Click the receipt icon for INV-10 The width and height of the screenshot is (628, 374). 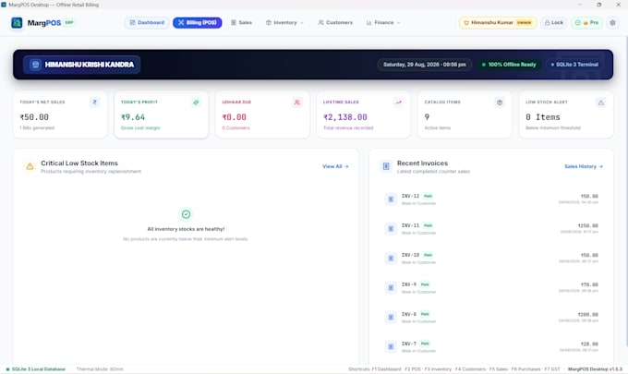point(391,259)
